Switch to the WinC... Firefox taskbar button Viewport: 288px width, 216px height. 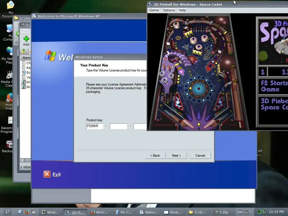100,212
